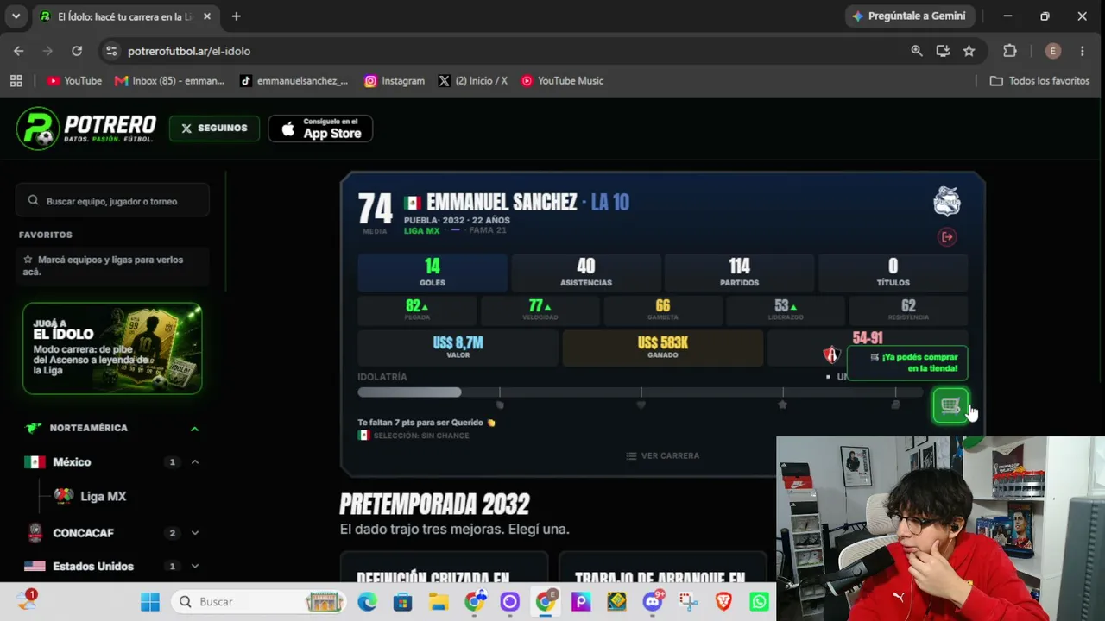Bookmark this page with the star icon
This screenshot has width=1105, height=621.
tap(969, 51)
